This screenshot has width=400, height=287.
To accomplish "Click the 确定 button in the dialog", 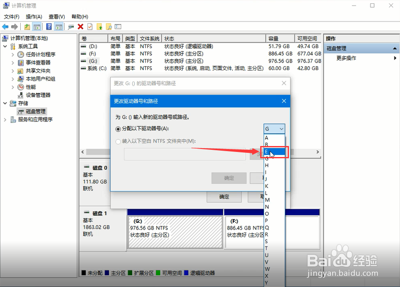I will [229, 178].
